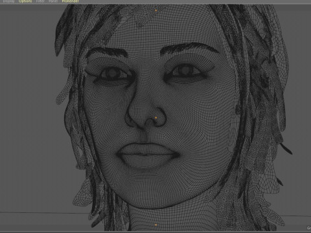The height and width of the screenshot is (233, 311).
Task: Select the orange point on the nose tip
Action: tap(156, 118)
